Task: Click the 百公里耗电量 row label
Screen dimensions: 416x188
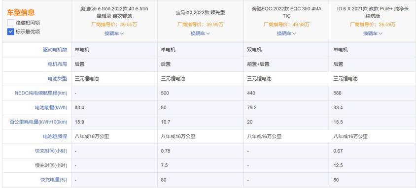Action: click(38, 122)
